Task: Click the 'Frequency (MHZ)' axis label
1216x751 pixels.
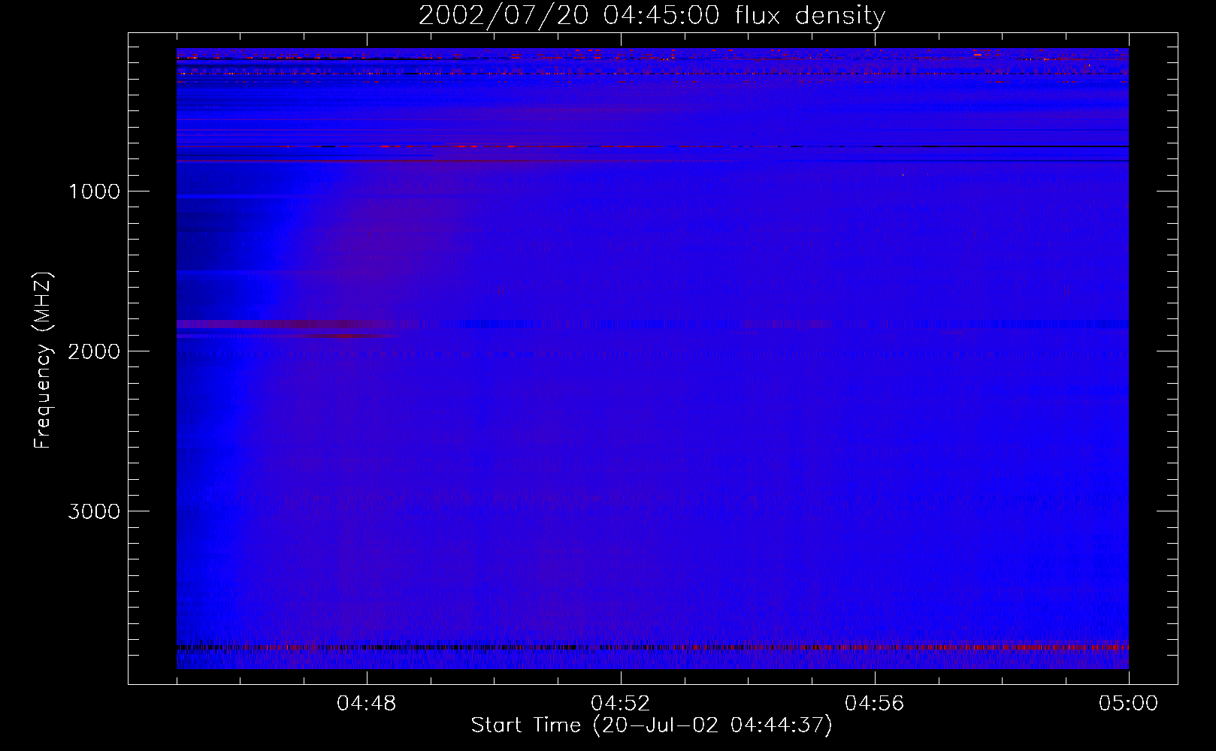Action: point(43,360)
